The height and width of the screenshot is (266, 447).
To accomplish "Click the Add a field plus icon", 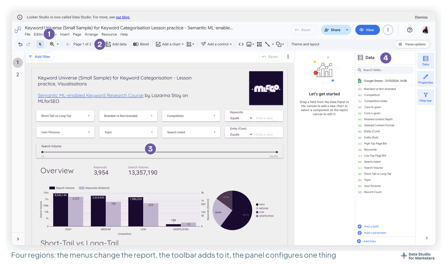I will pos(360,226).
